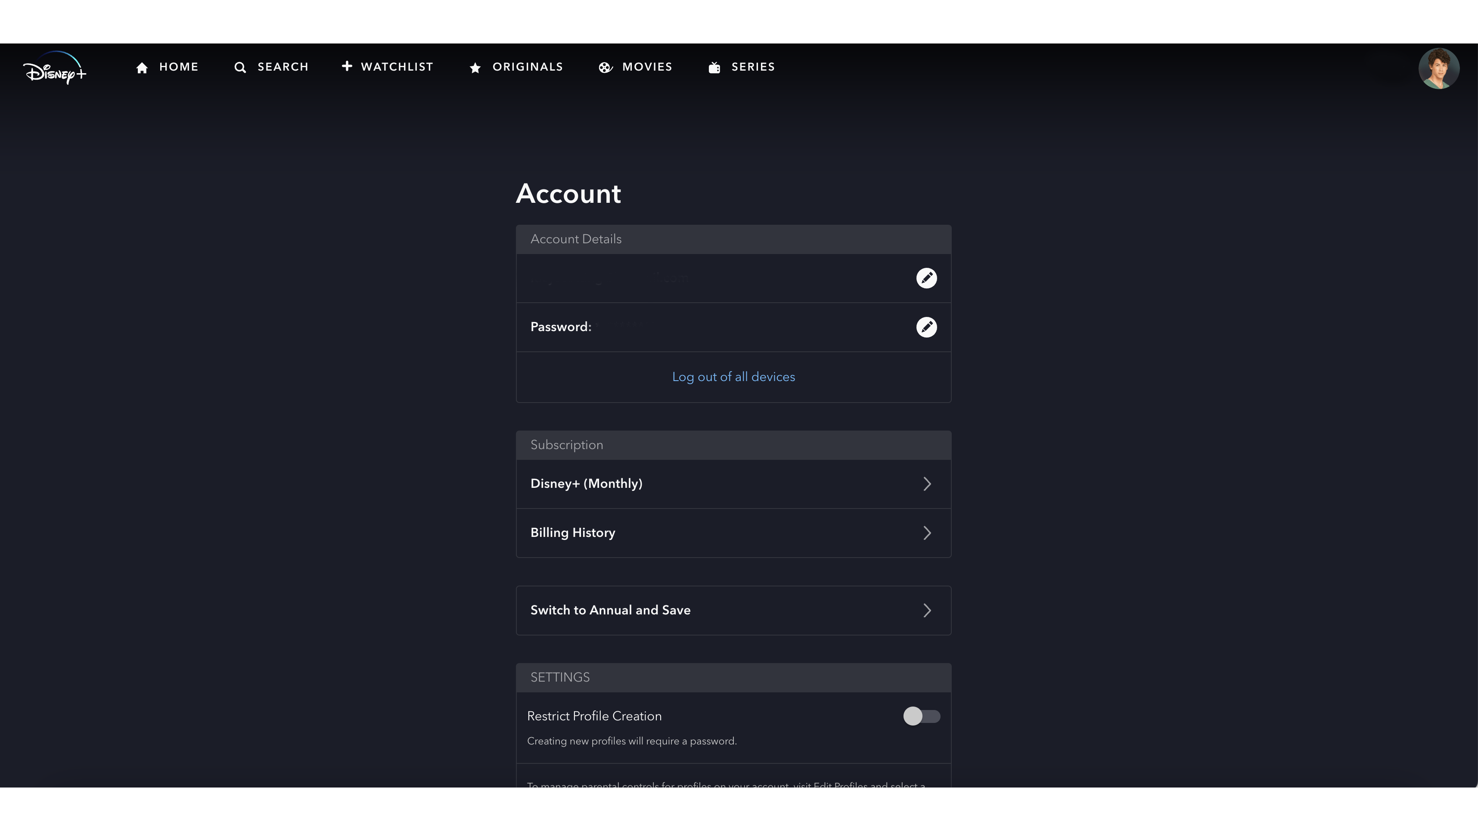Select the Series TV icon
The width and height of the screenshot is (1478, 831).
(x=714, y=67)
